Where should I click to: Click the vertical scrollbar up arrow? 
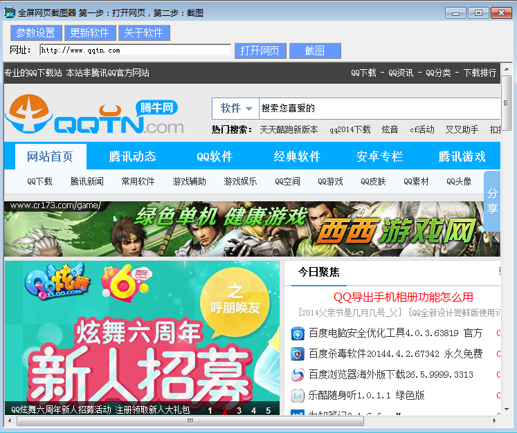click(507, 69)
